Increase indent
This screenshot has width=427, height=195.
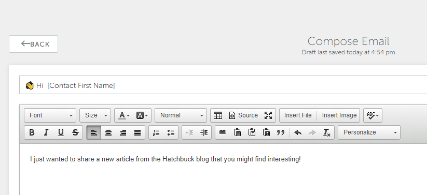click(204, 132)
